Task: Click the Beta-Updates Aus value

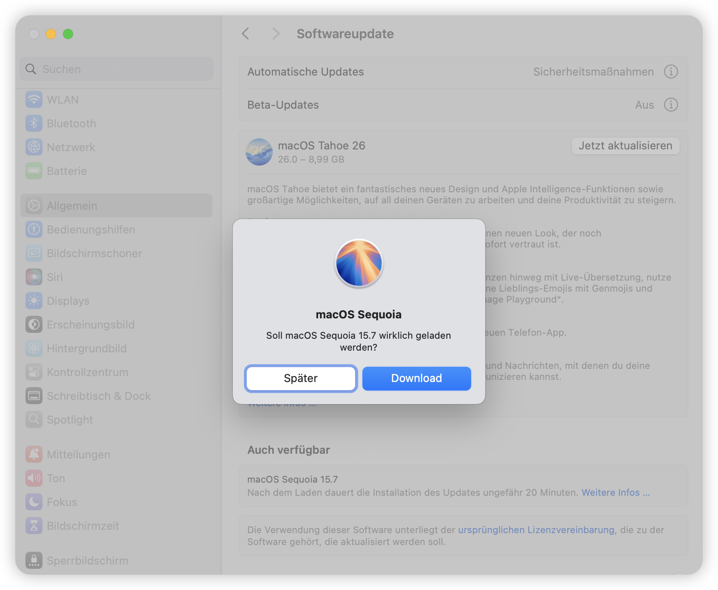Action: pos(645,105)
